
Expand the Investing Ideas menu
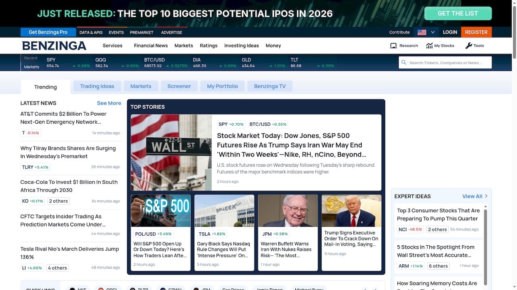242,46
